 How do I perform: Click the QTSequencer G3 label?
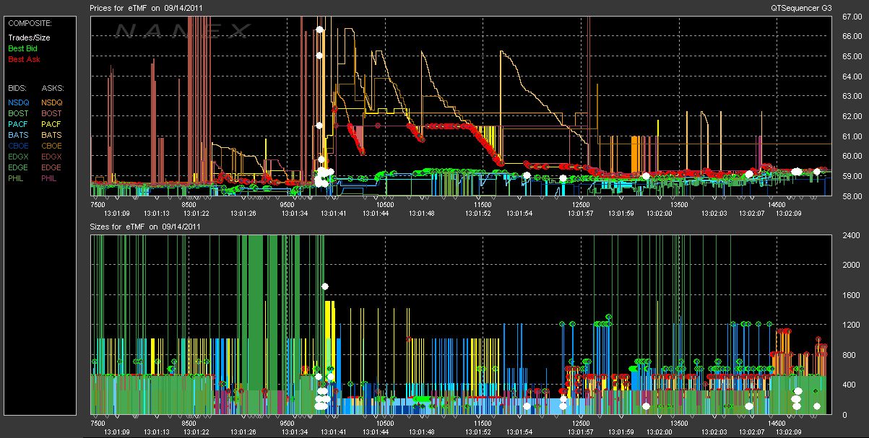point(801,8)
